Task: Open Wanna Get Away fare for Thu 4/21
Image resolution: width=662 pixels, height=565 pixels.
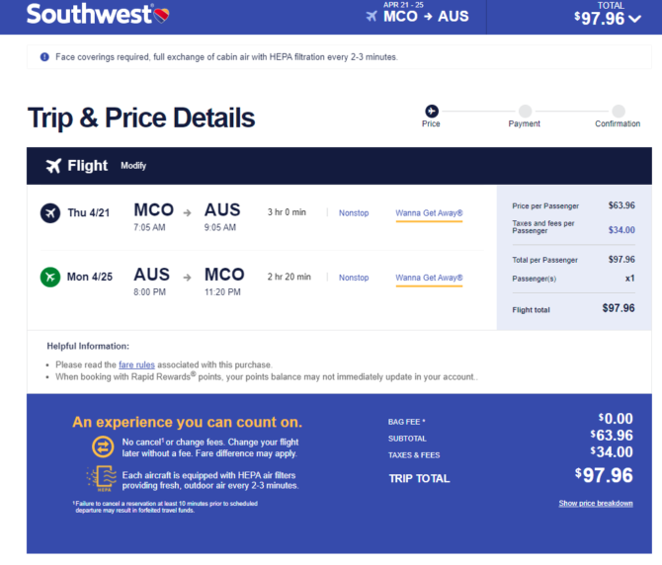Action: [429, 213]
